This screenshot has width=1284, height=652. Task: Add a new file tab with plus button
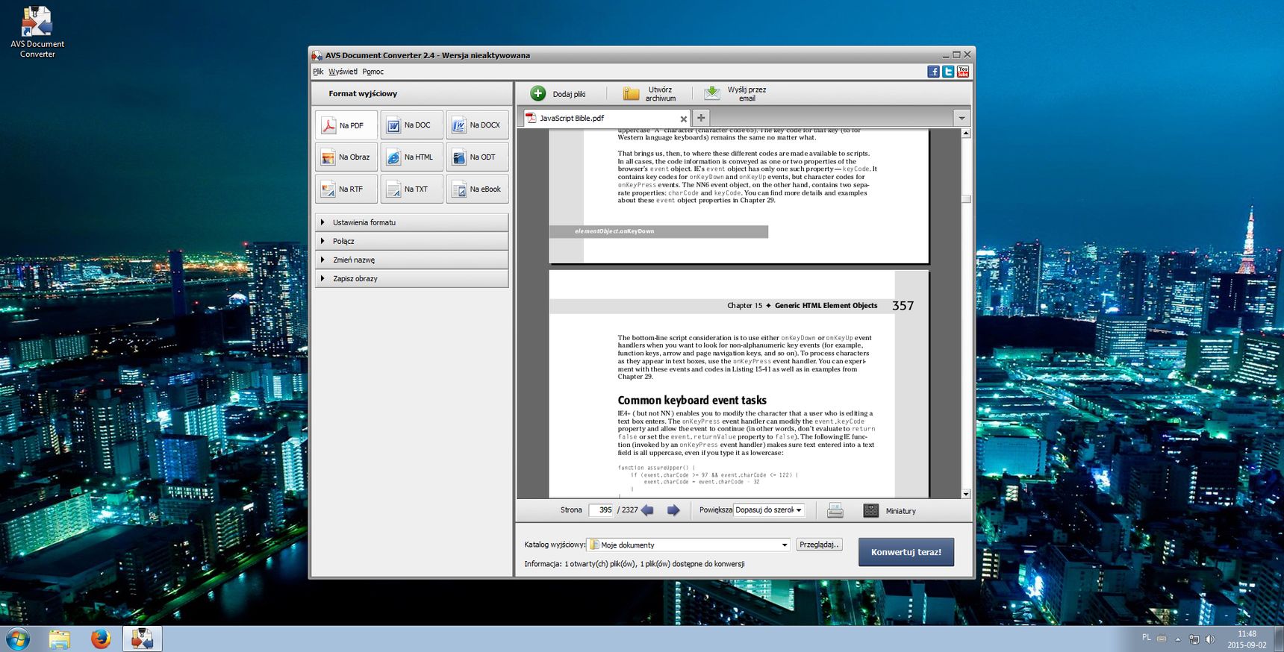click(701, 118)
